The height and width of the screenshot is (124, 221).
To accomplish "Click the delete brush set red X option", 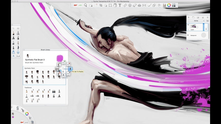I will point(69,64).
